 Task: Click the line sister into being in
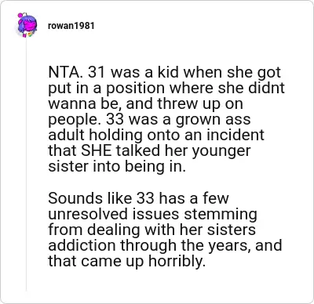pyautogui.click(x=117, y=166)
